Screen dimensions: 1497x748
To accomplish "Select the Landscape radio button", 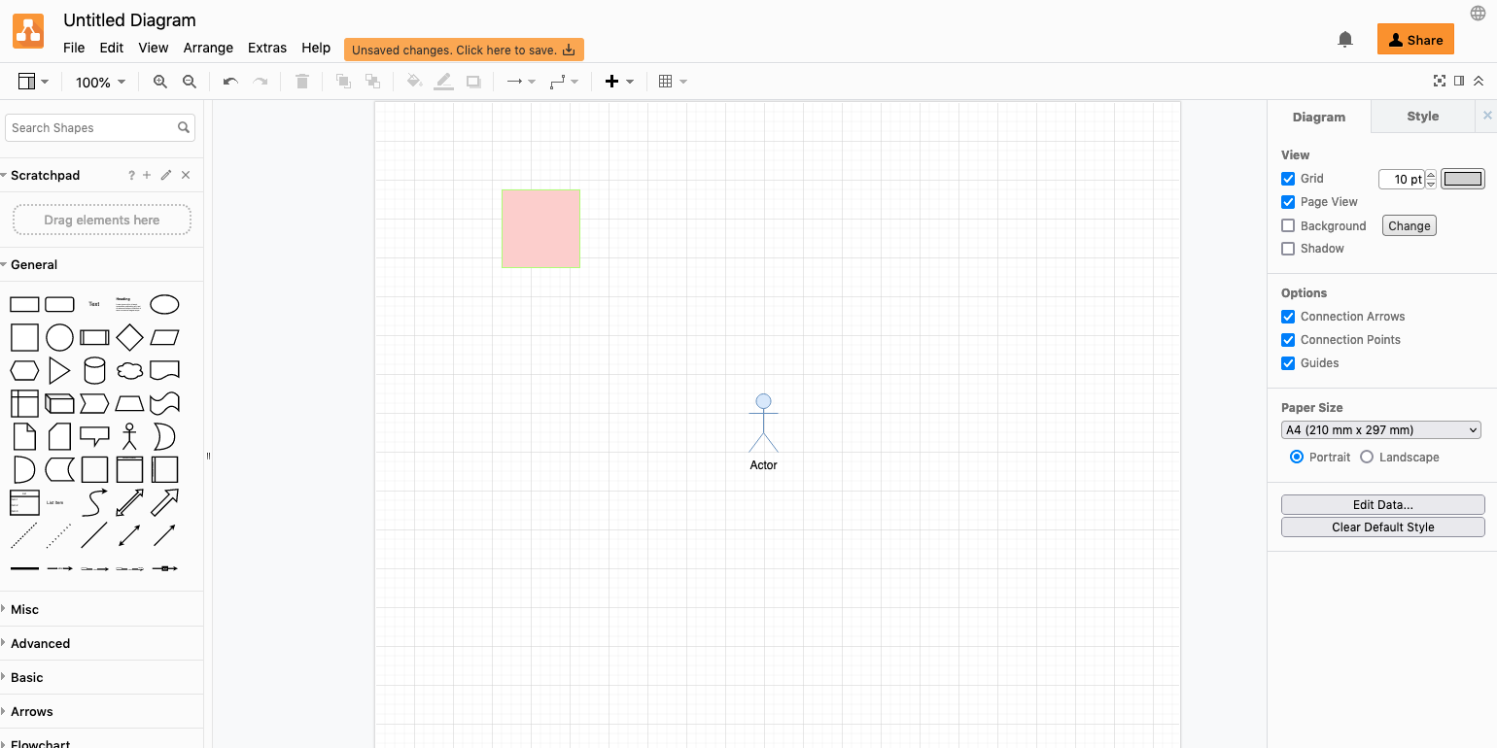I will point(1367,458).
